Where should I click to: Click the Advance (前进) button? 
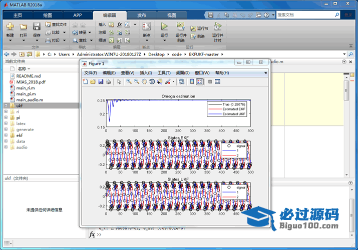click(x=198, y=36)
